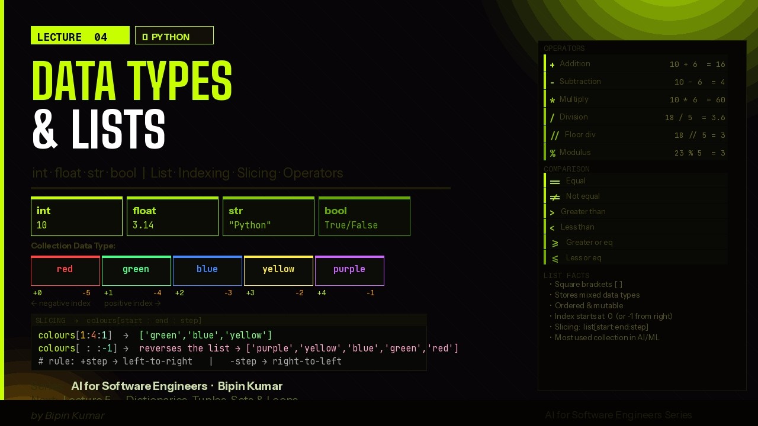This screenshot has height=426, width=758.
Task: Click the COMPARISON section heading
Action: [x=566, y=169]
